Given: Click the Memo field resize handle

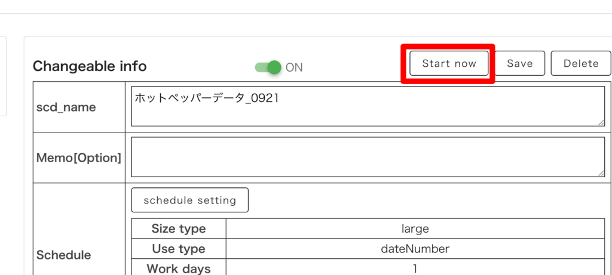Looking at the screenshot, I should click(601, 173).
